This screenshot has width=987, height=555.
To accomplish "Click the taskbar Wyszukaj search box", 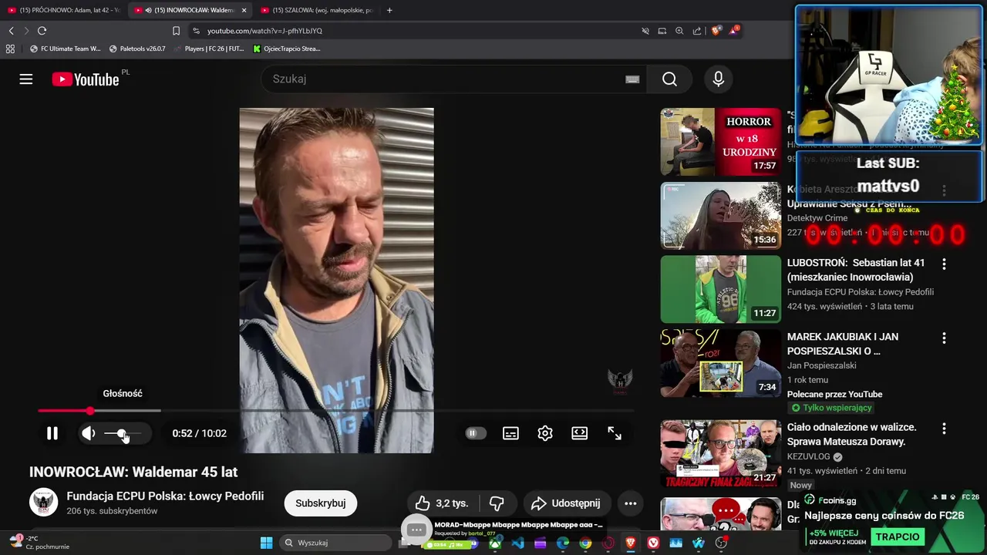I will tap(334, 543).
